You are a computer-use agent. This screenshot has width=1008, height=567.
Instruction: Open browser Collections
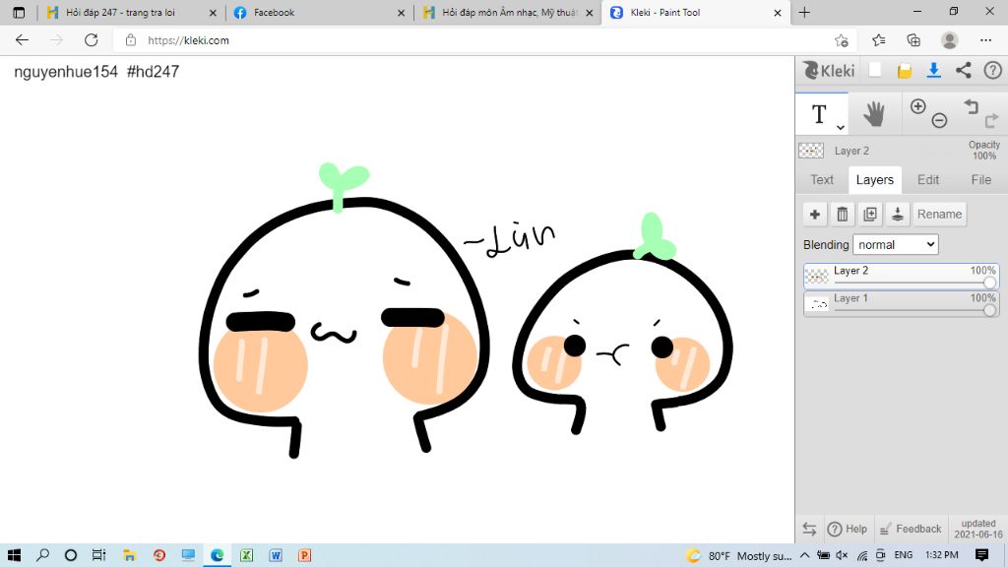(913, 39)
